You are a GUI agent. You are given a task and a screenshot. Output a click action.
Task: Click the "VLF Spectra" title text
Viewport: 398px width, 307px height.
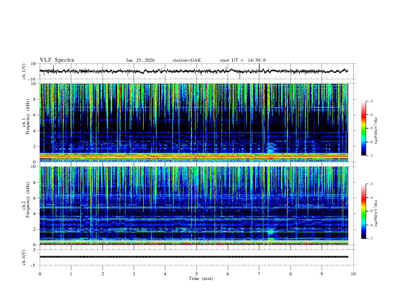(57, 60)
